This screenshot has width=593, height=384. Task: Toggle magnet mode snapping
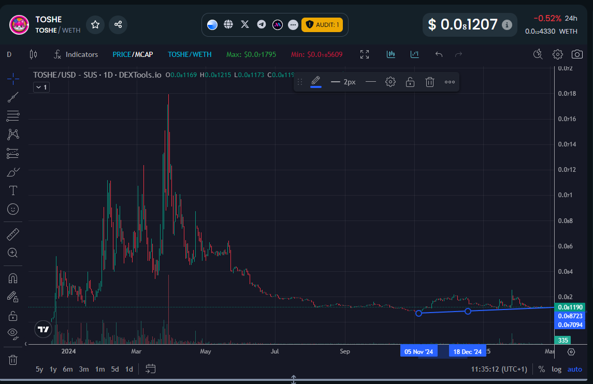(x=13, y=278)
